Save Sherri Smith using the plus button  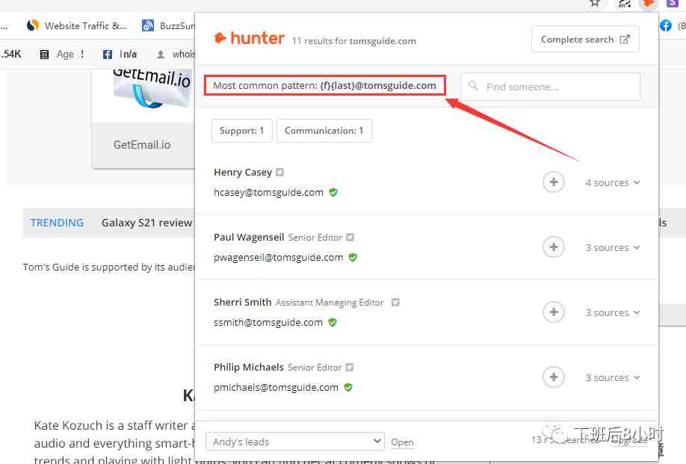(554, 312)
